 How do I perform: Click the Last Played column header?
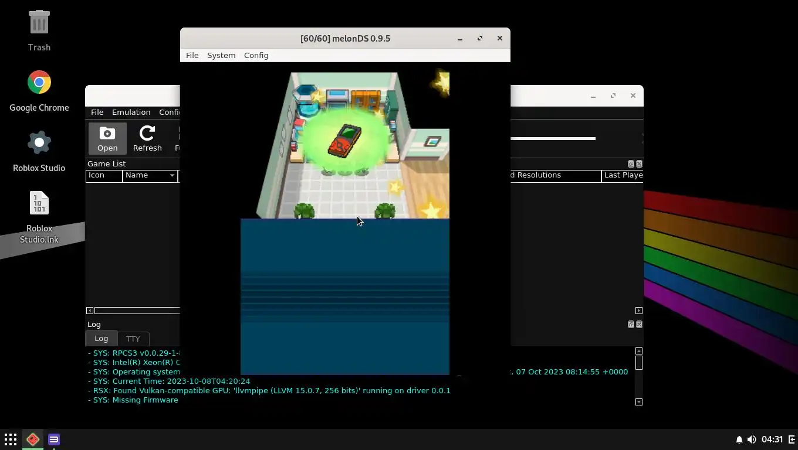pyautogui.click(x=623, y=175)
